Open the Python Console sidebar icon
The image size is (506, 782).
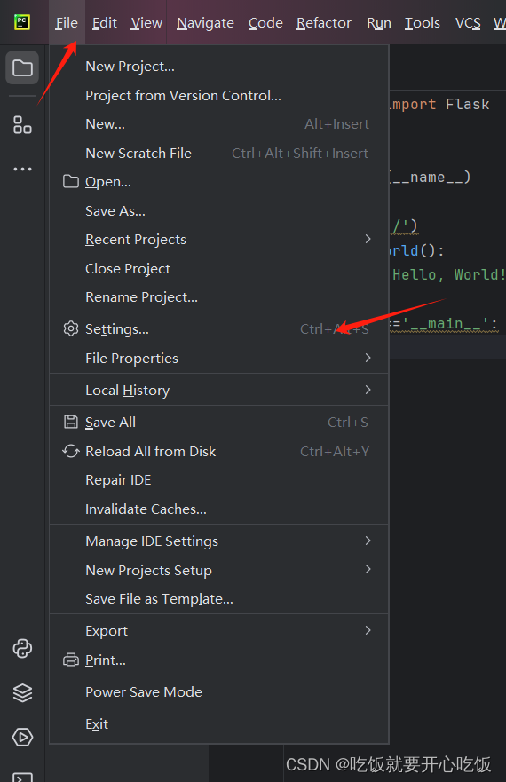tap(22, 648)
